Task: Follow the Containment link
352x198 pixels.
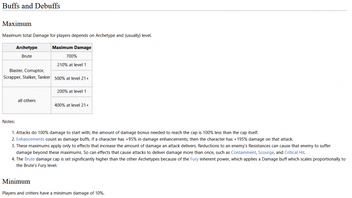Action: (243, 153)
